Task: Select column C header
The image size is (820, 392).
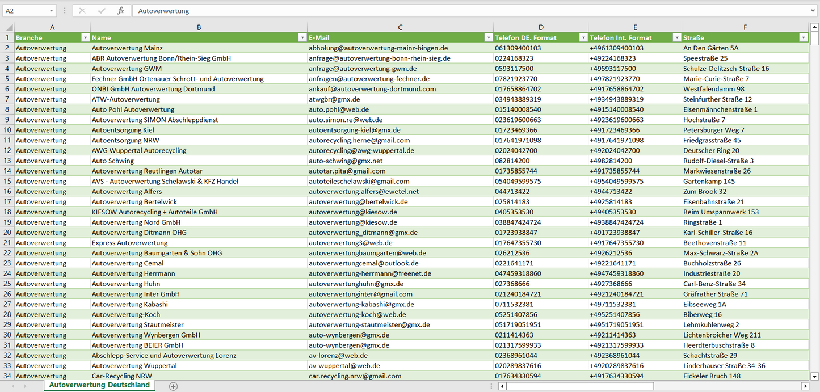Action: tap(400, 27)
